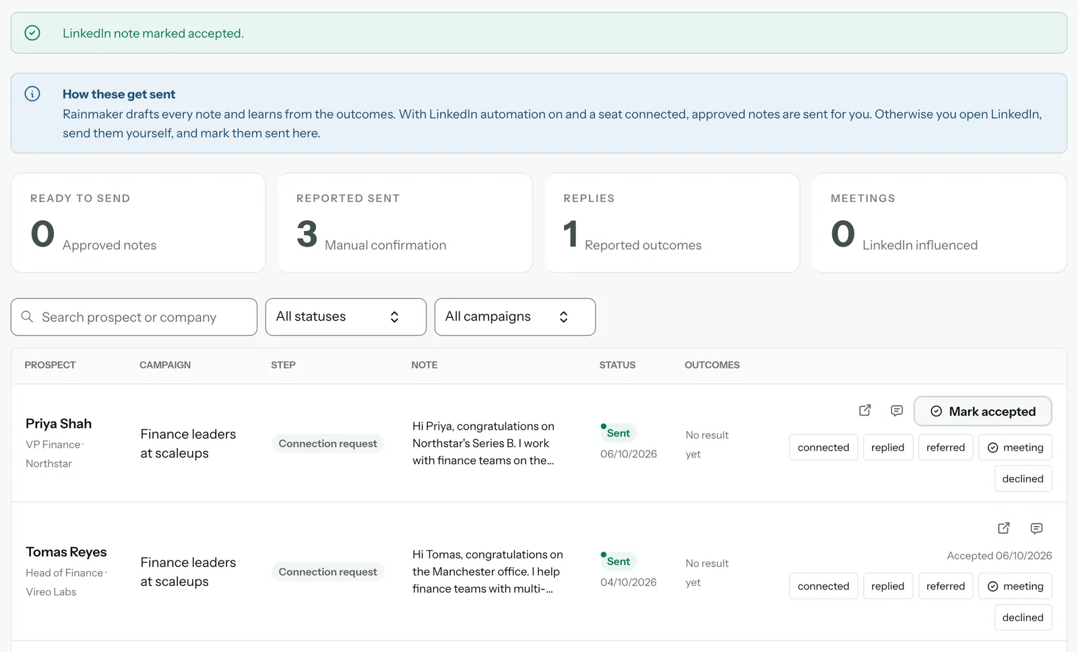Select the prospect name Tomas Reyes

coord(66,552)
